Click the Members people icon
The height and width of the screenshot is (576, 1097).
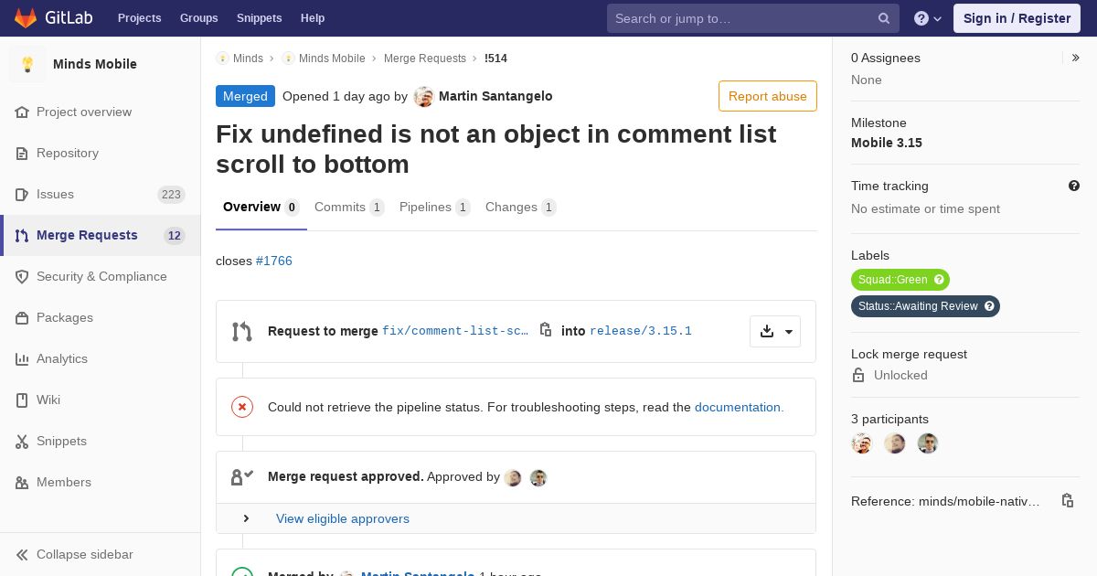click(x=22, y=483)
